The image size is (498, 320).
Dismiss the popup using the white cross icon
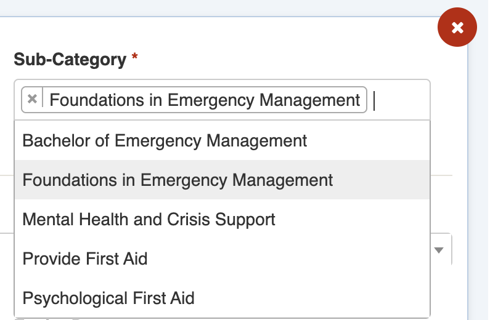click(x=457, y=28)
